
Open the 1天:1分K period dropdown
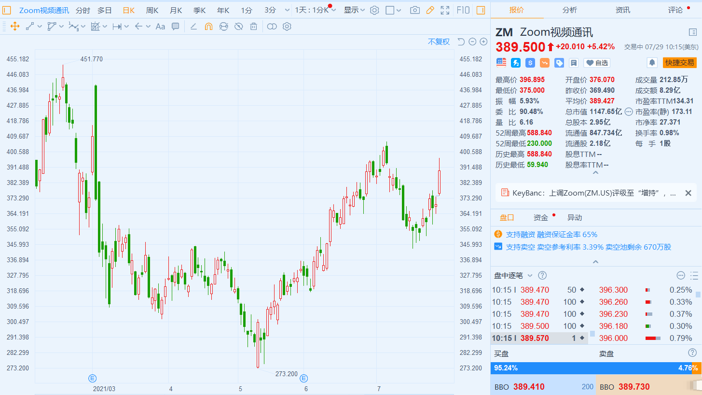(316, 10)
